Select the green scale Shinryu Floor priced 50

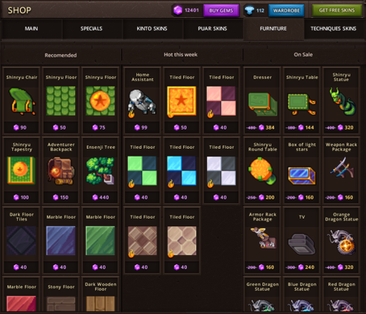point(61,101)
